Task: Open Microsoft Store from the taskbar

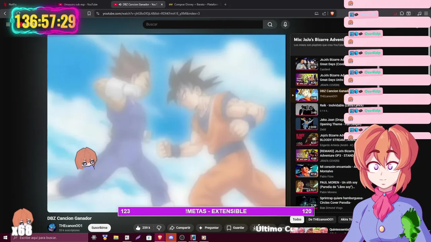Action: (x=149, y=238)
